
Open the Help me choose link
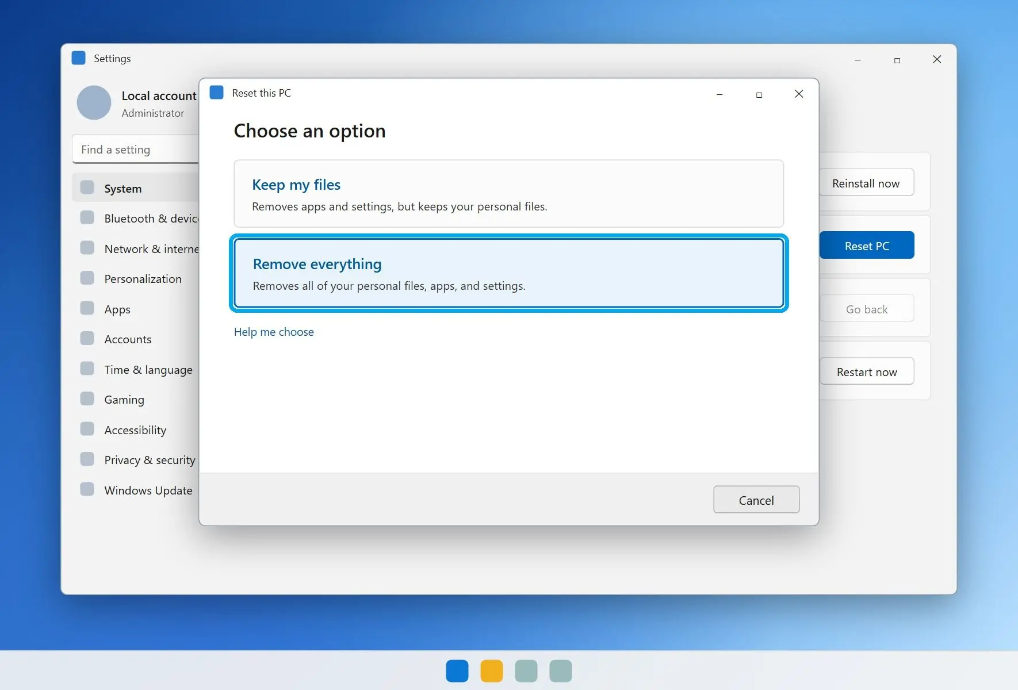tap(274, 332)
